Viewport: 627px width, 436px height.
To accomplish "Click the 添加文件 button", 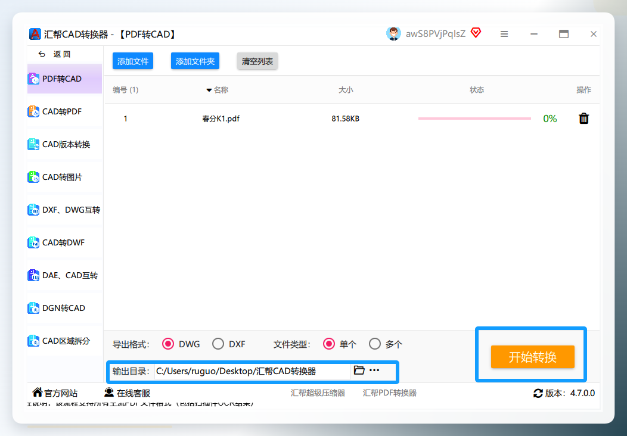I will (x=133, y=61).
